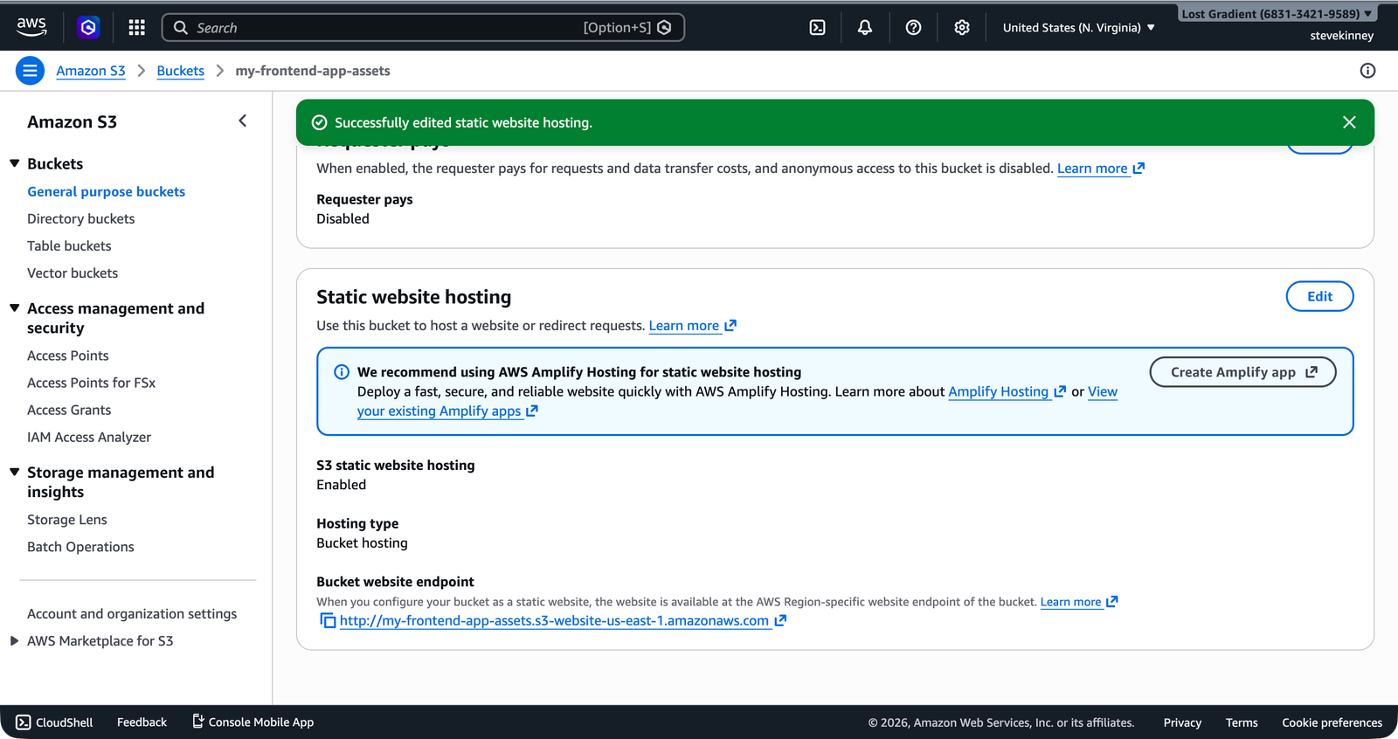This screenshot has height=739, width=1398.
Task: Open CloudShell icon in top navigation bar
Action: 817,27
